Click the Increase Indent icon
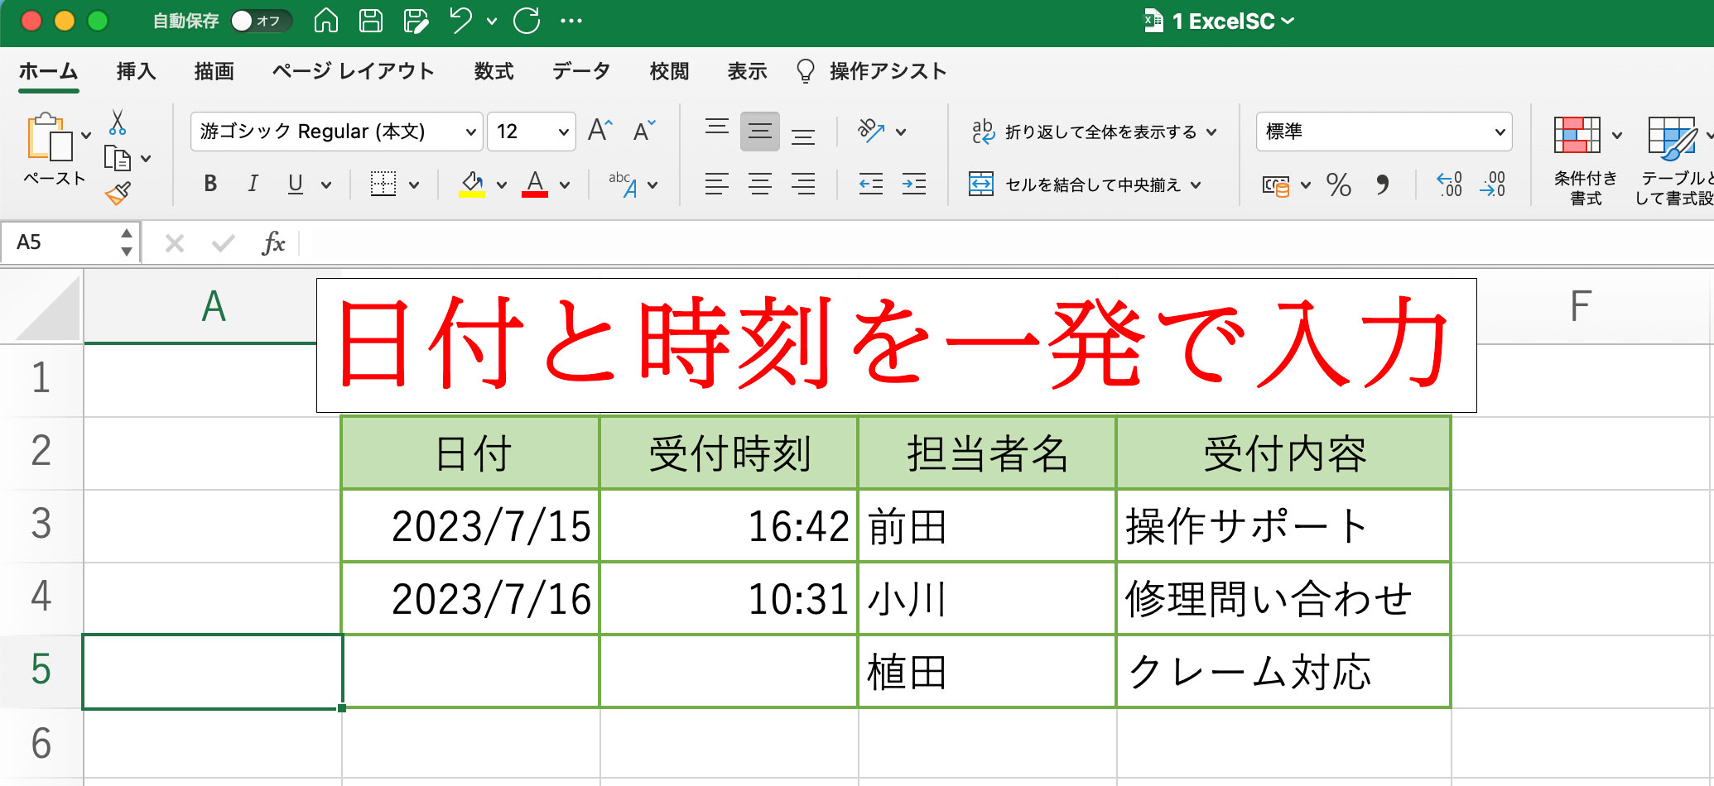Viewport: 1714px width, 786px height. [x=914, y=184]
